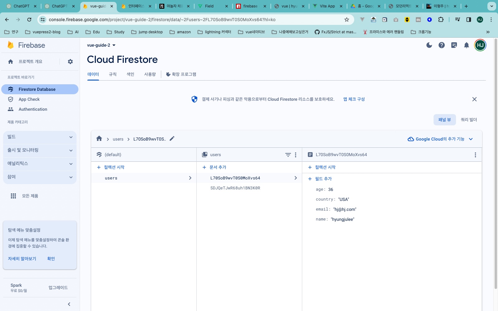
Task: Open document panel more-options menu
Action: click(x=475, y=155)
